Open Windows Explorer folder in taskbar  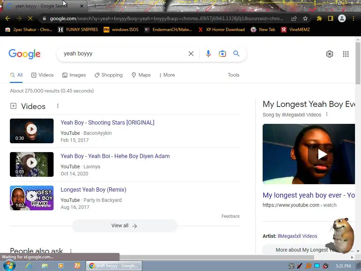(x=45, y=266)
